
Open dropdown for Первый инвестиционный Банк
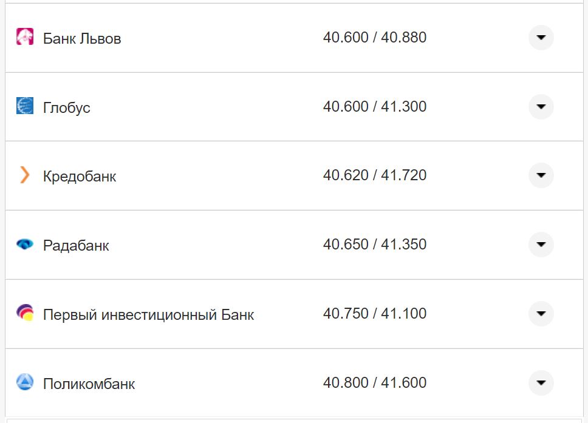point(540,314)
